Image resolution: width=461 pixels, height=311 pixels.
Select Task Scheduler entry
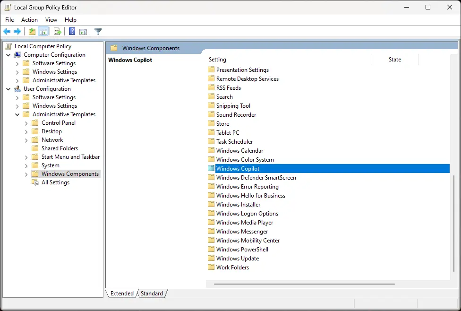(x=234, y=141)
